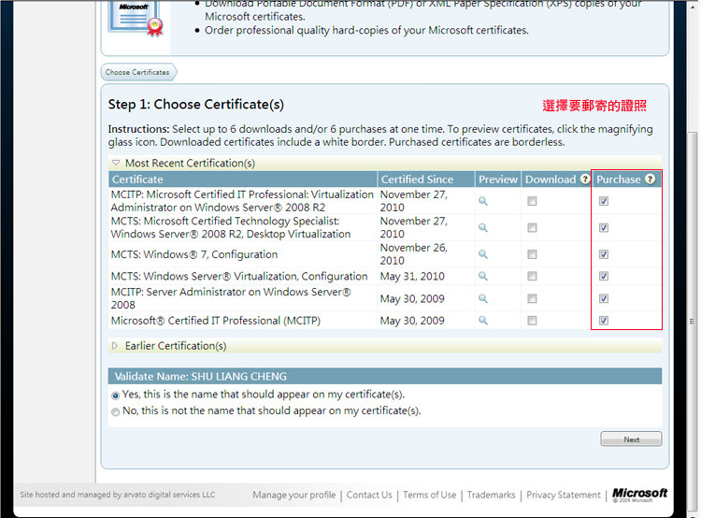Screen dimensions: 701x518
Task: Click the Microsoft logo in the footer
Action: [x=639, y=495]
